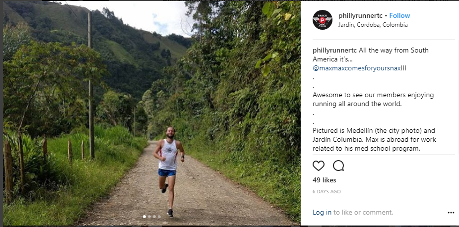Open comments via the speech bubble icon

[338, 166]
